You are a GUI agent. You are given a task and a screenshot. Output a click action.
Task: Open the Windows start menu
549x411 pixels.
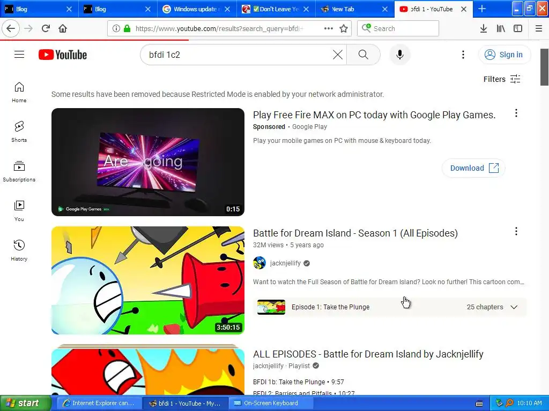click(x=25, y=403)
